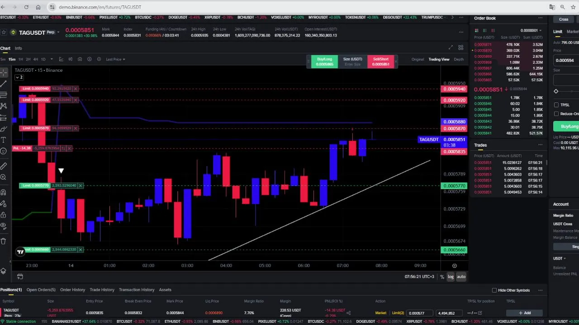Viewport: 579px width, 325px height.
Task: Open the Order History tab
Action: 72,290
